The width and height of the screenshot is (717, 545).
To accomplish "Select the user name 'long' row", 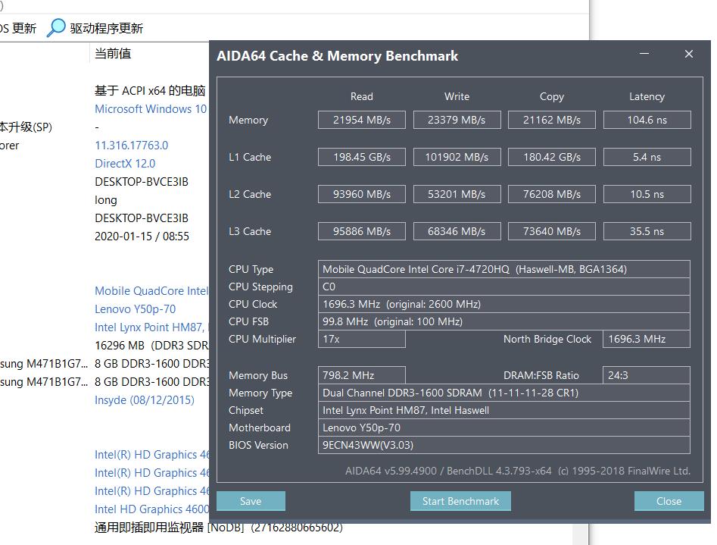I will (x=106, y=200).
